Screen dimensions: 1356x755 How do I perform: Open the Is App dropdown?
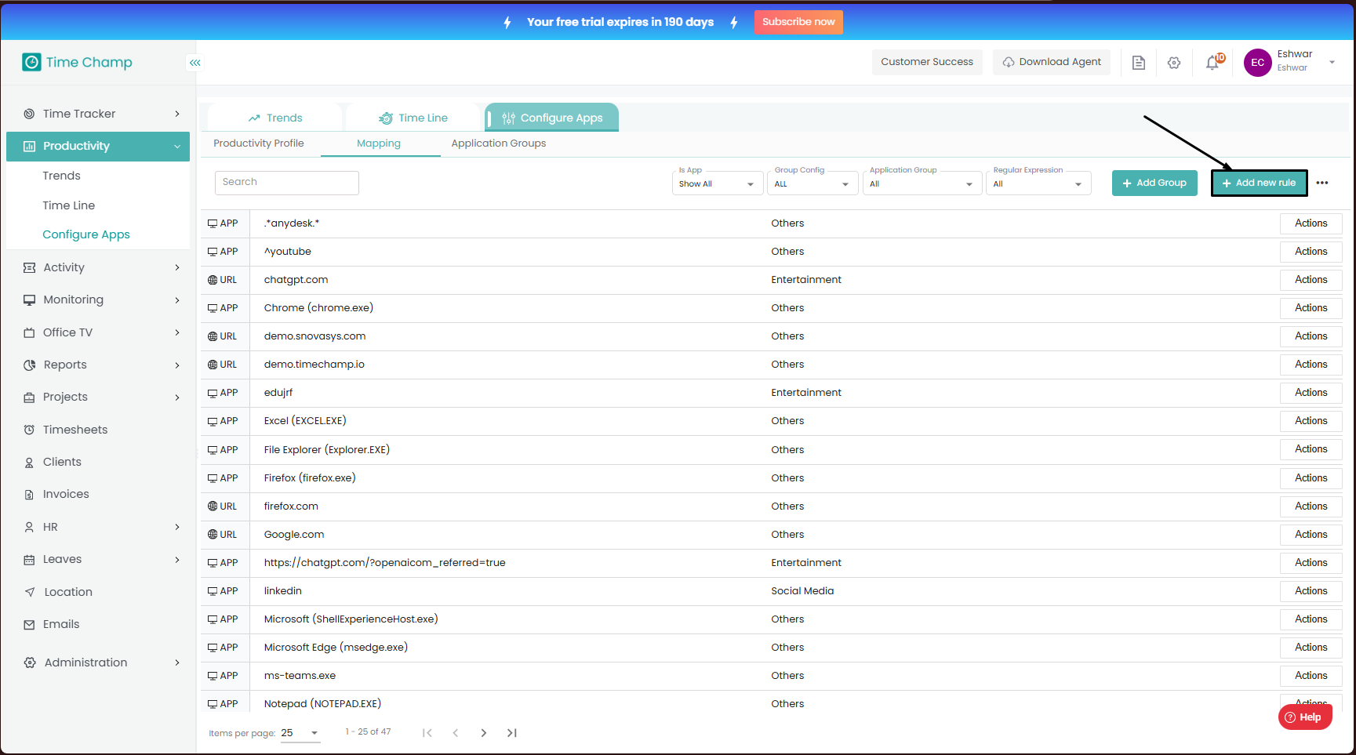[717, 183]
